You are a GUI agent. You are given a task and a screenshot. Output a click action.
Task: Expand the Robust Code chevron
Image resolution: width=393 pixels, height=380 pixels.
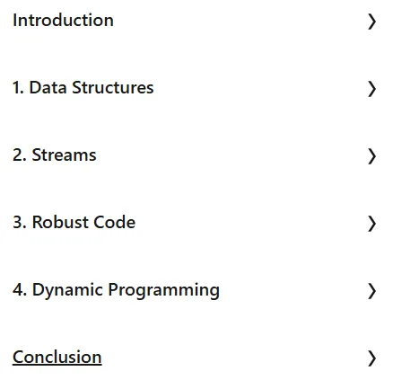(371, 224)
